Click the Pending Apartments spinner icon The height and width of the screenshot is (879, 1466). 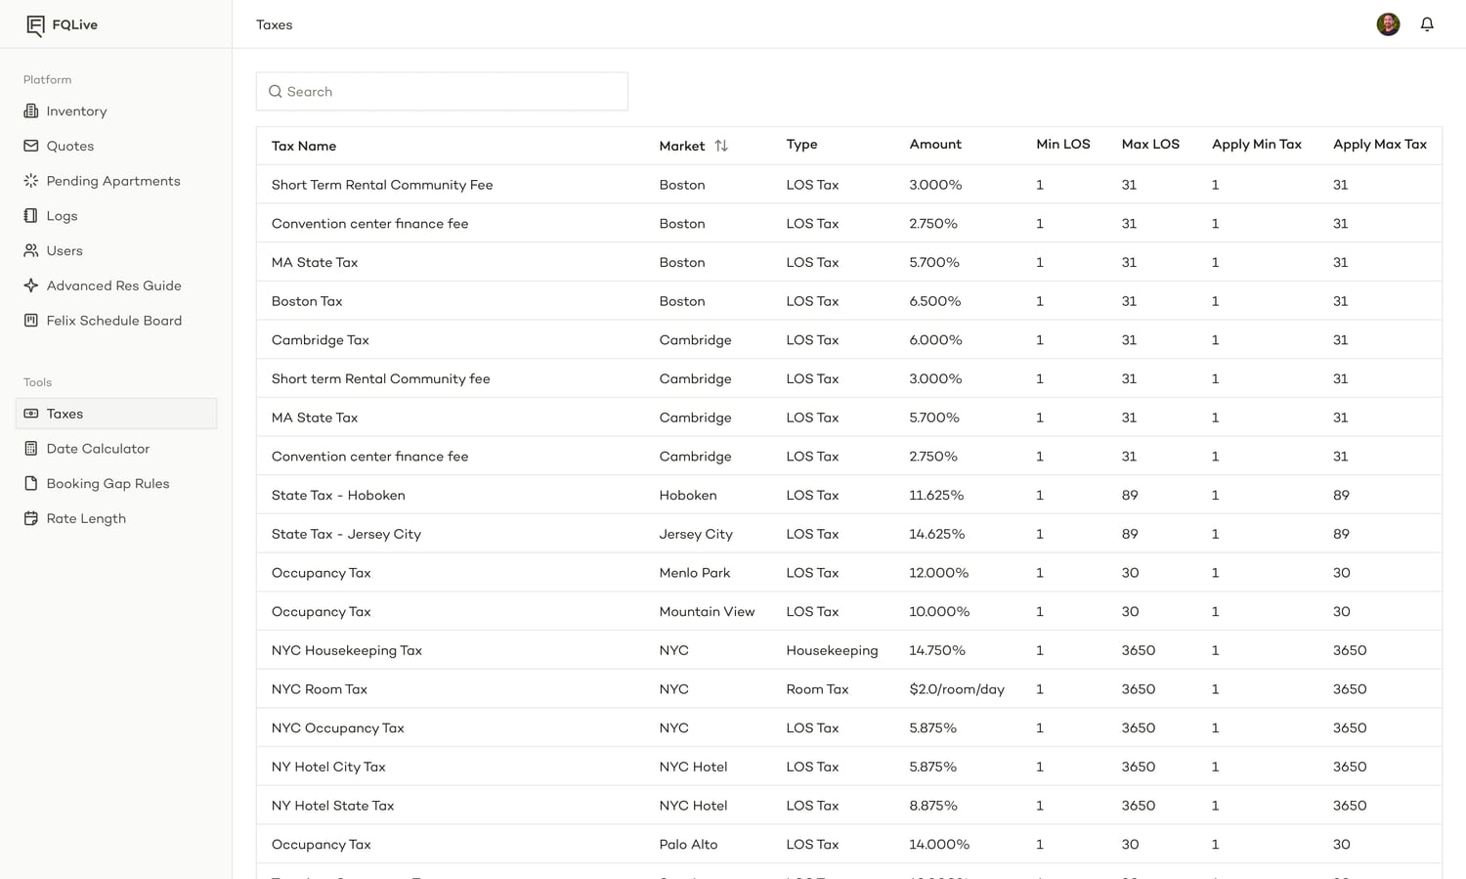pyautogui.click(x=31, y=181)
